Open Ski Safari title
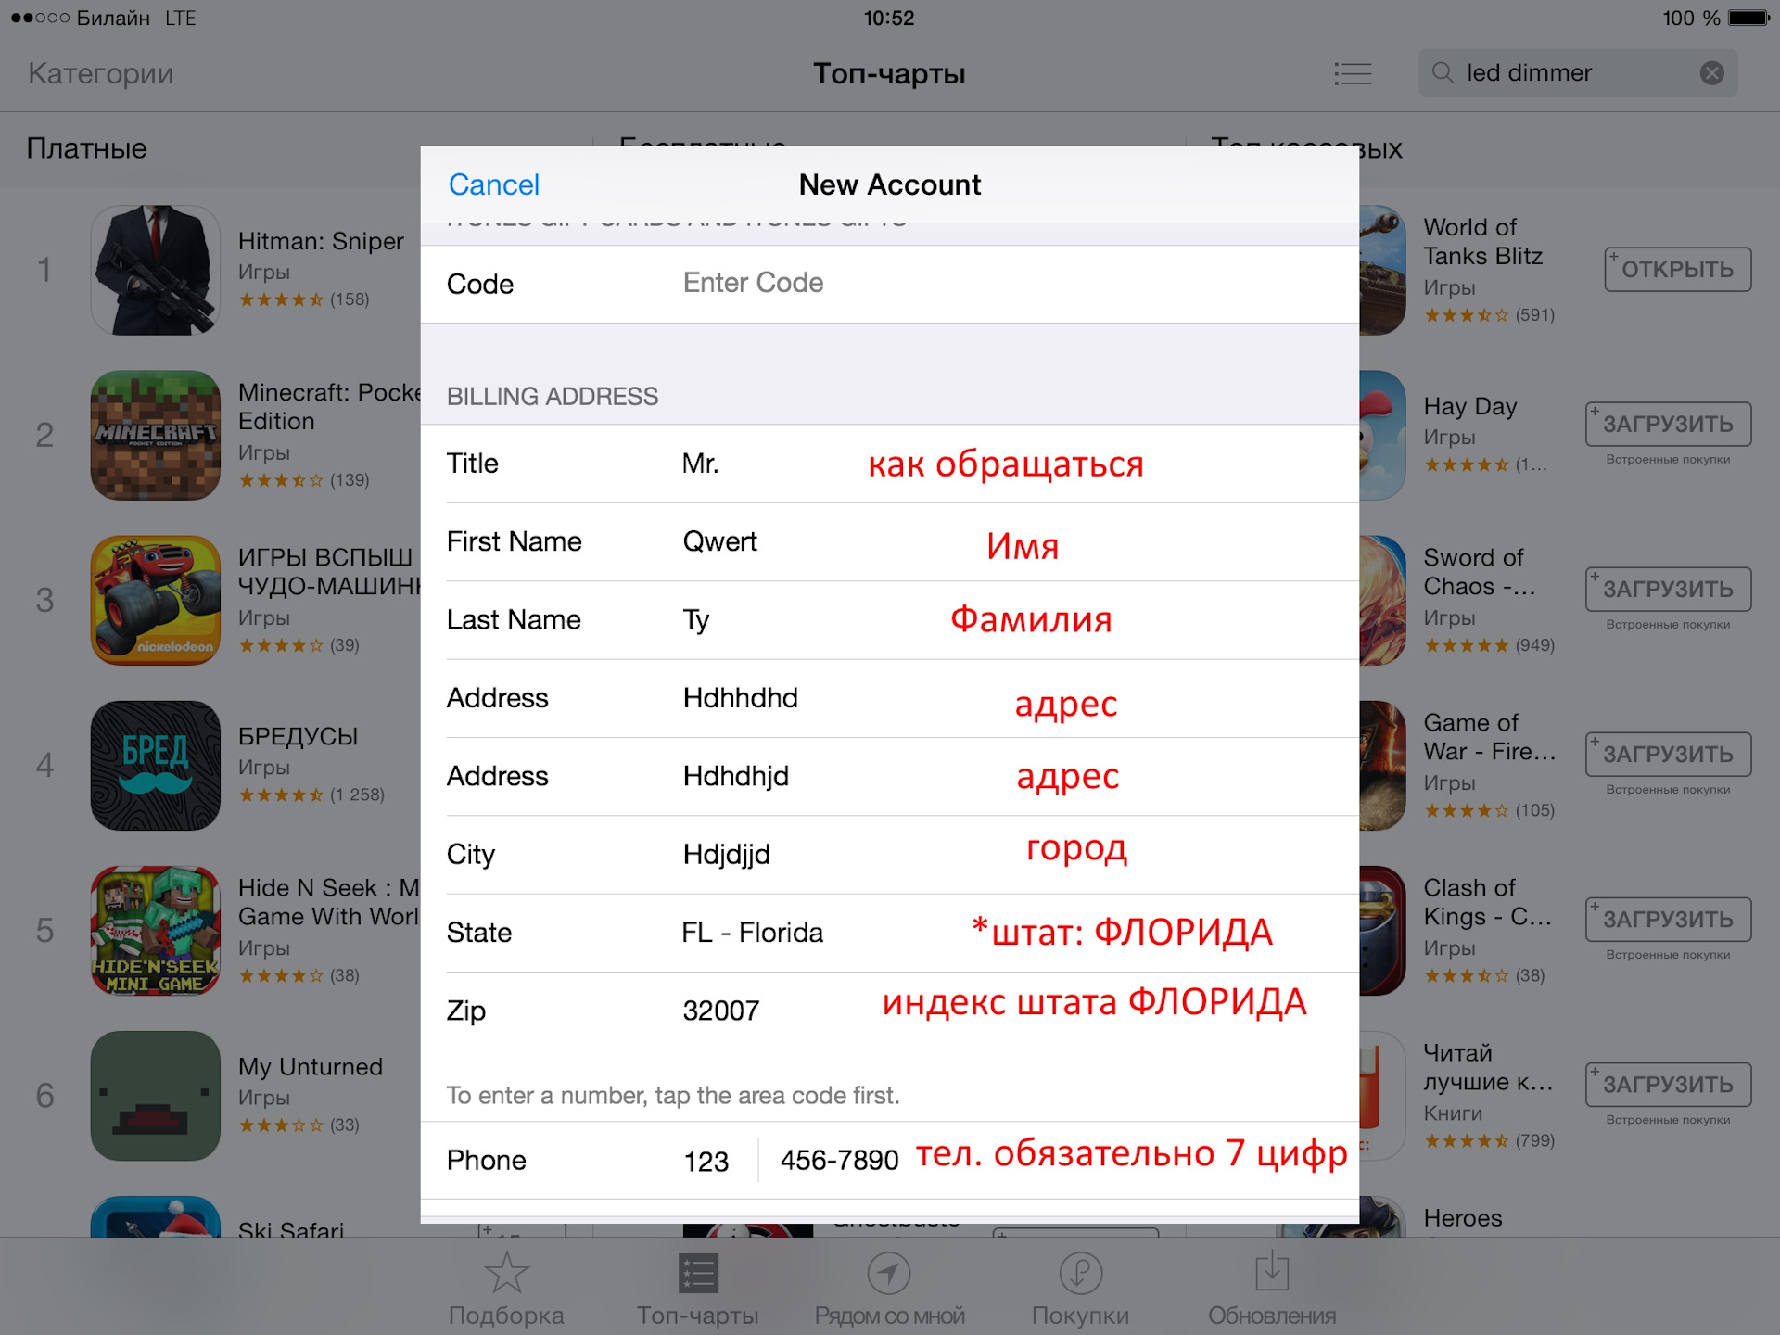The width and height of the screenshot is (1780, 1335). (291, 1228)
